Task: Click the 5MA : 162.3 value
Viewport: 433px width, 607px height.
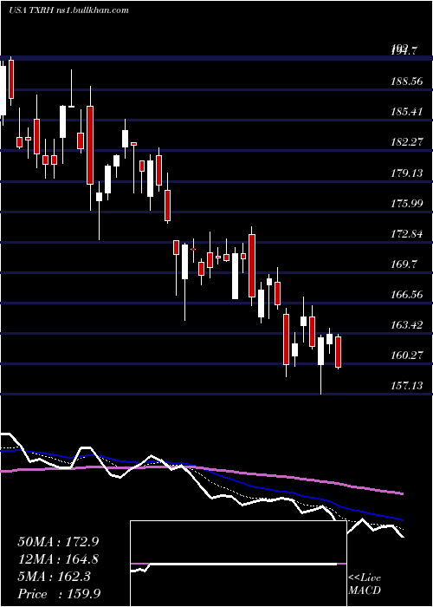Action: (54, 577)
